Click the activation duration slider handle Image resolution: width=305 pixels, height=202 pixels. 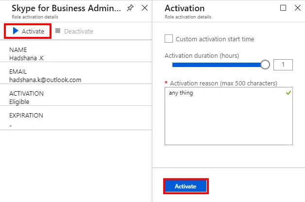[x=265, y=65]
